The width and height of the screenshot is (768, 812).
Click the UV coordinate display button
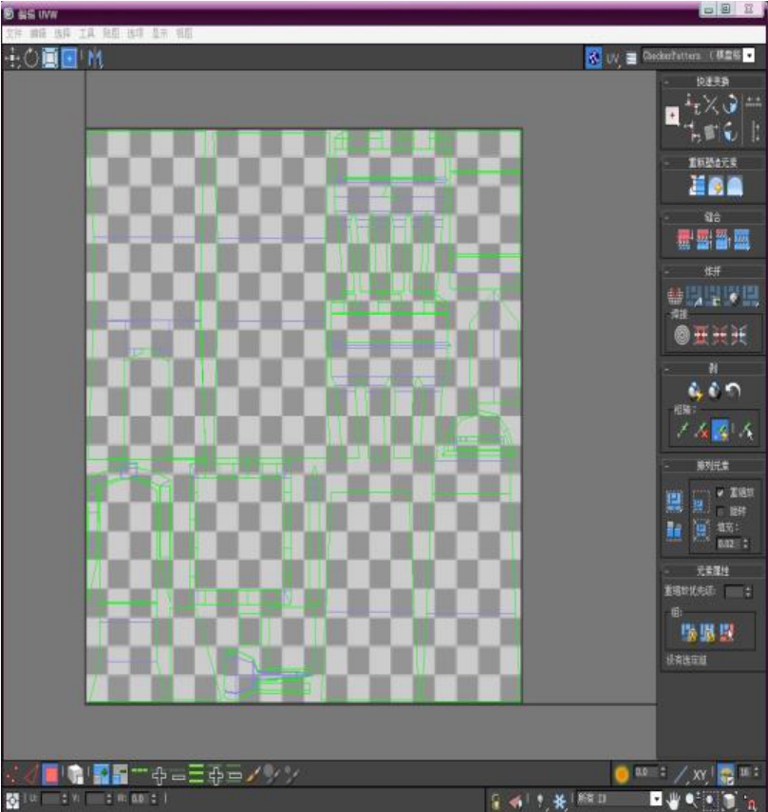612,59
